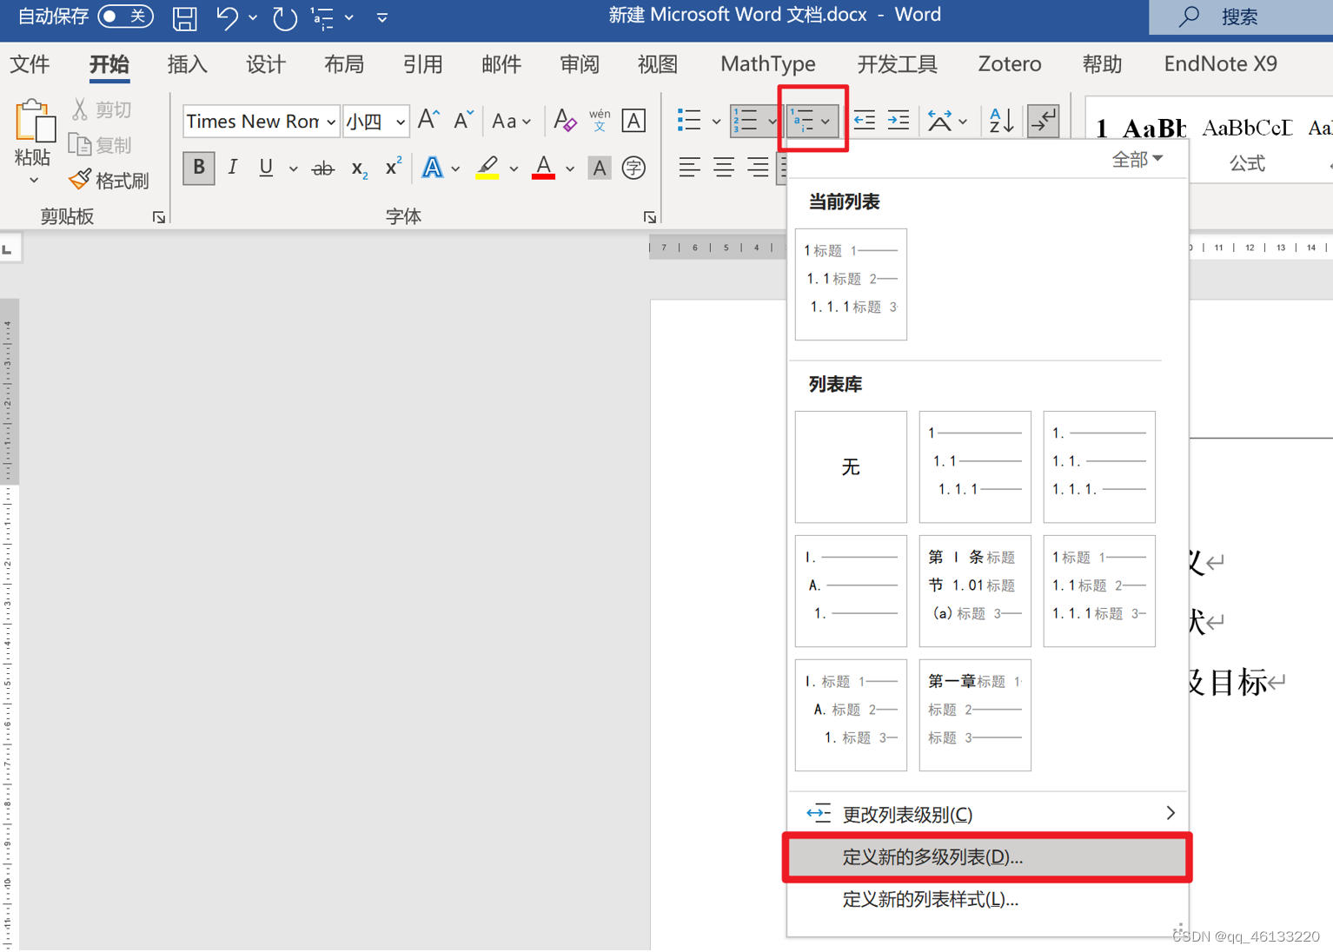Click the text effects blue A
This screenshot has width=1333, height=952.
click(x=432, y=168)
